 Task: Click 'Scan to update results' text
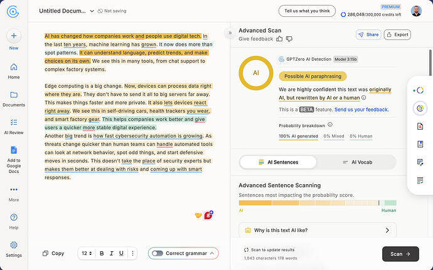click(272, 250)
